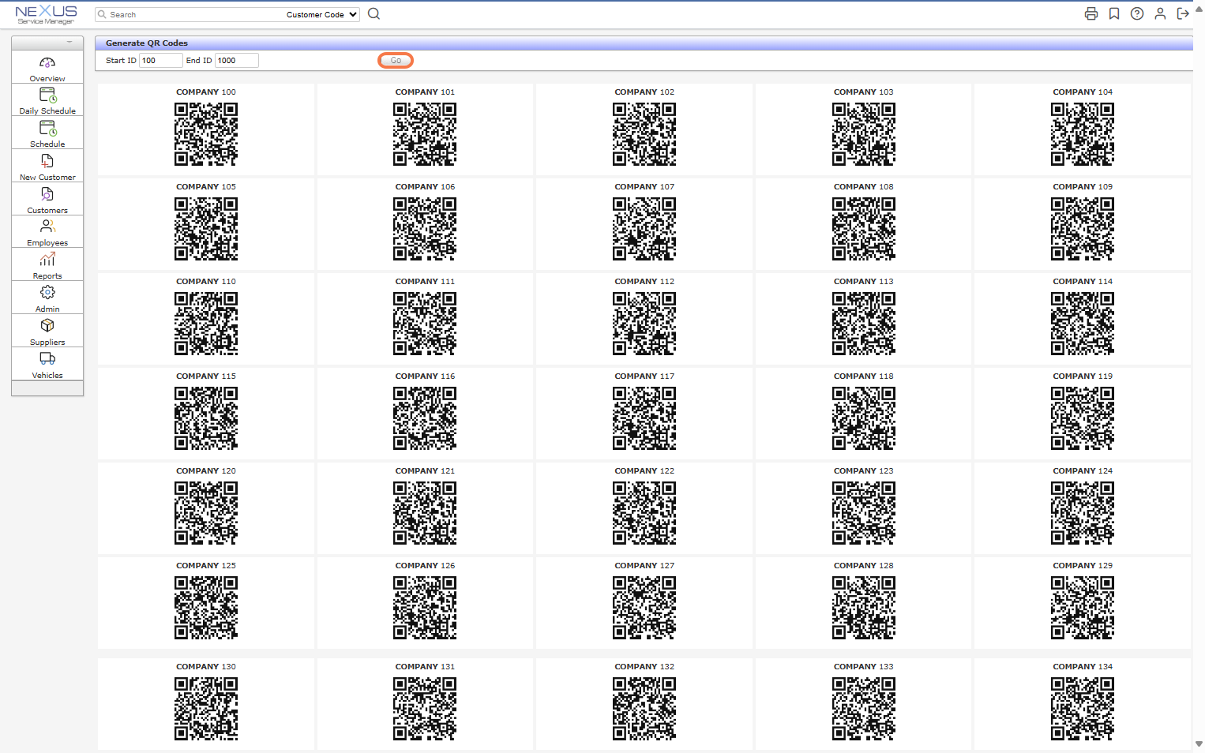Select the COMPANY 129 QR code
This screenshot has height=753, width=1205.
[x=1083, y=608]
